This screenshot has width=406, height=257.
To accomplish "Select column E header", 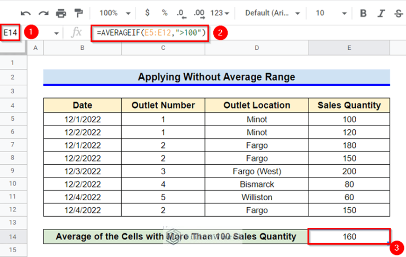I will pos(349,48).
